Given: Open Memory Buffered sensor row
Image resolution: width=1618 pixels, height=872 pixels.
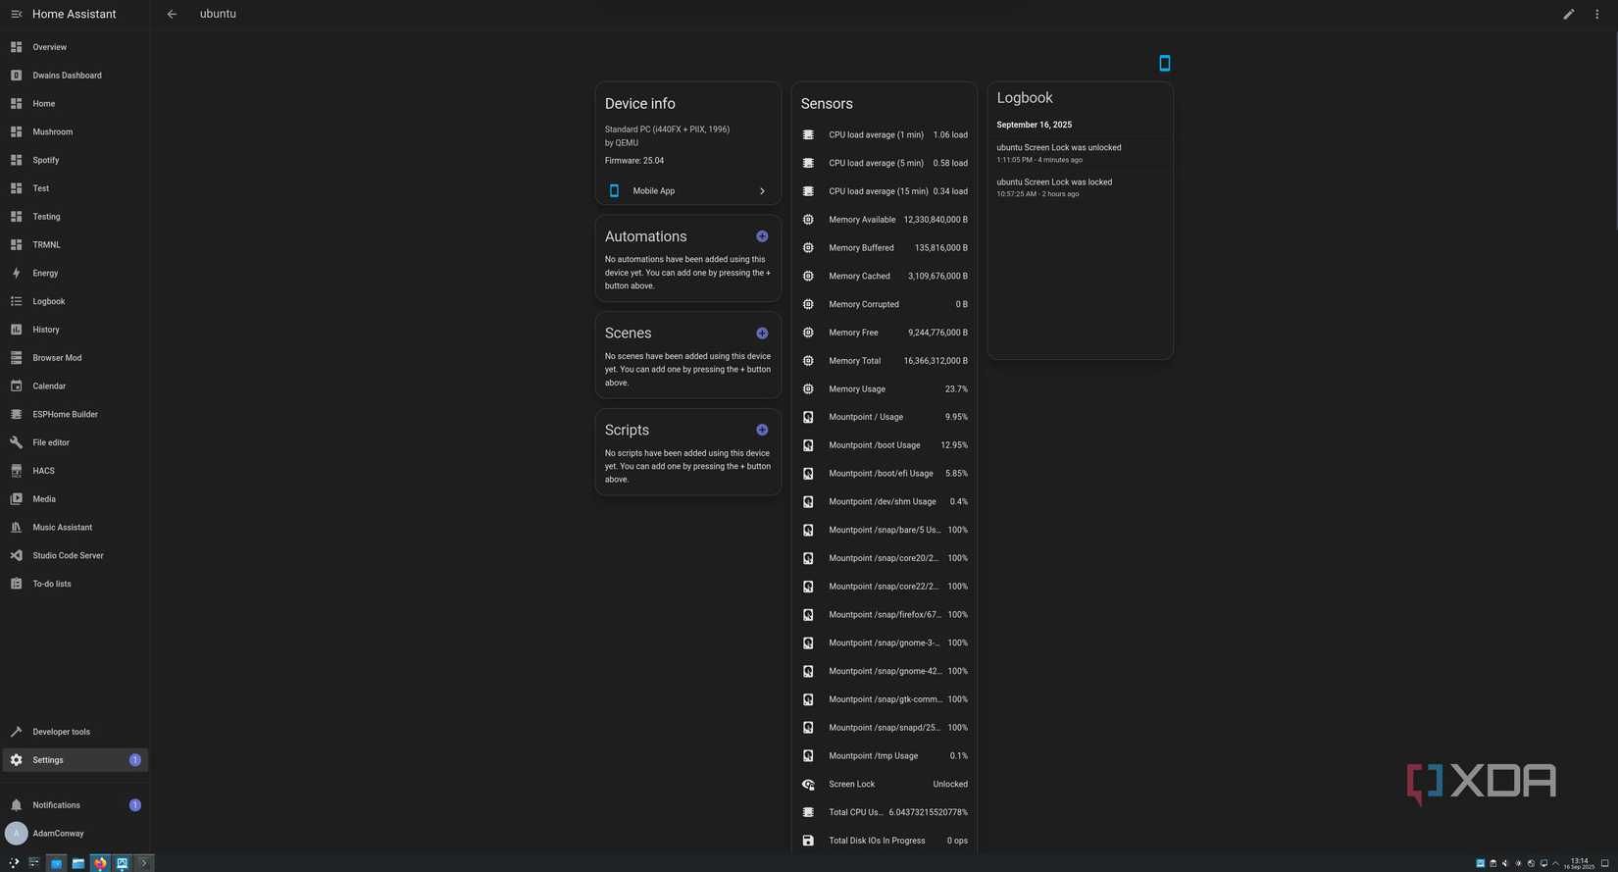Looking at the screenshot, I should (885, 248).
